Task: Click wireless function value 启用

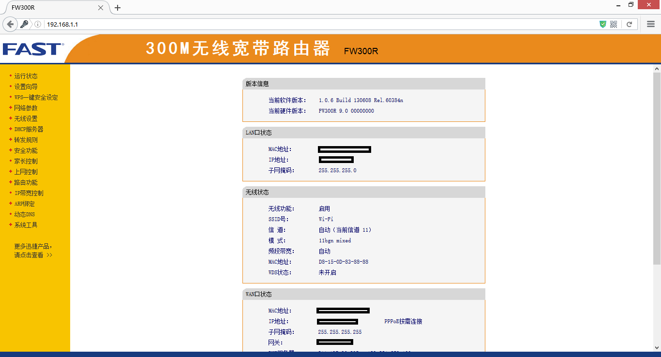Action: click(324, 208)
